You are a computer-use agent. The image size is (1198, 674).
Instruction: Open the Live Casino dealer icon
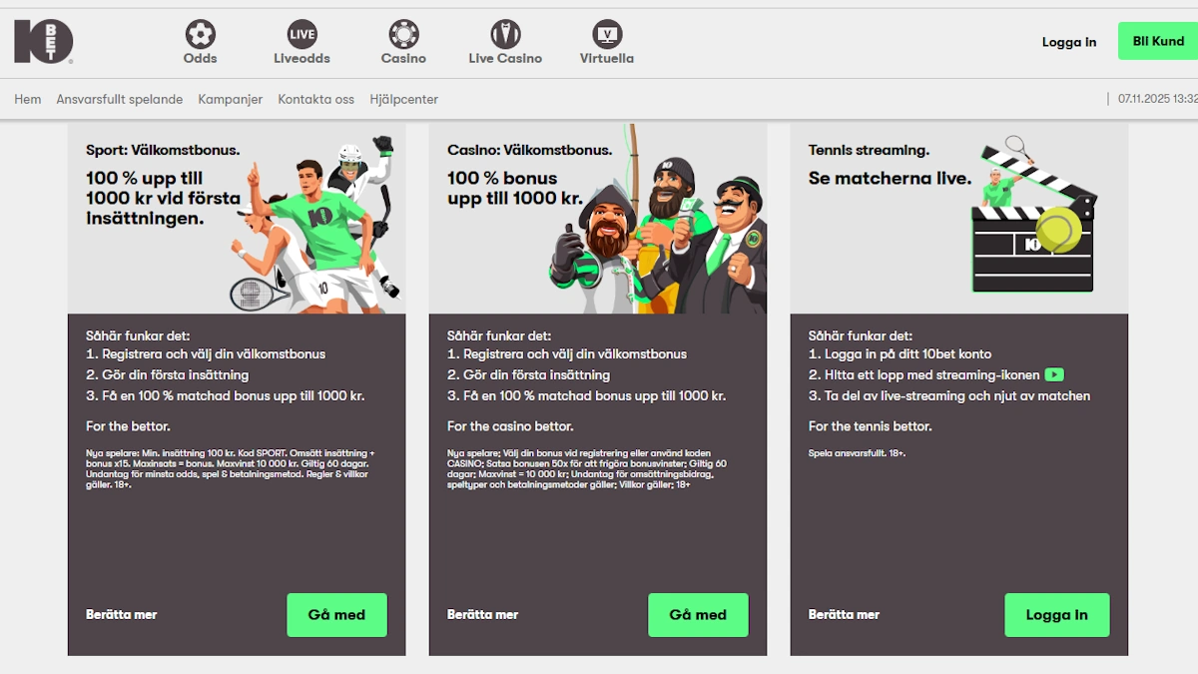pyautogui.click(x=505, y=35)
